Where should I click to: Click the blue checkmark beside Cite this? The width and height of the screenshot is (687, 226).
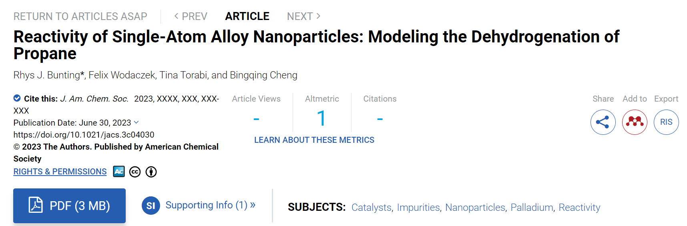[x=17, y=98]
